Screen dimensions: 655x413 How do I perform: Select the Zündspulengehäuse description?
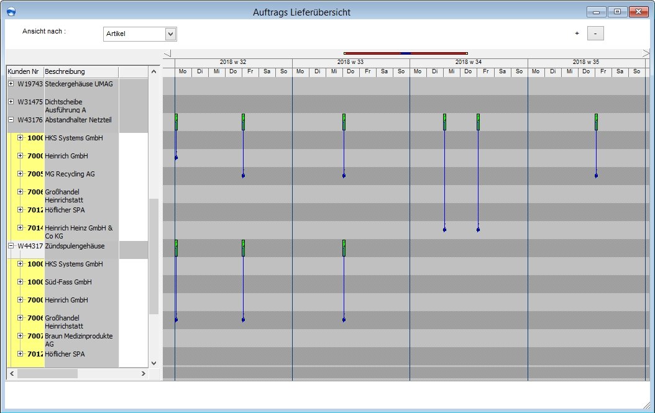(75, 246)
